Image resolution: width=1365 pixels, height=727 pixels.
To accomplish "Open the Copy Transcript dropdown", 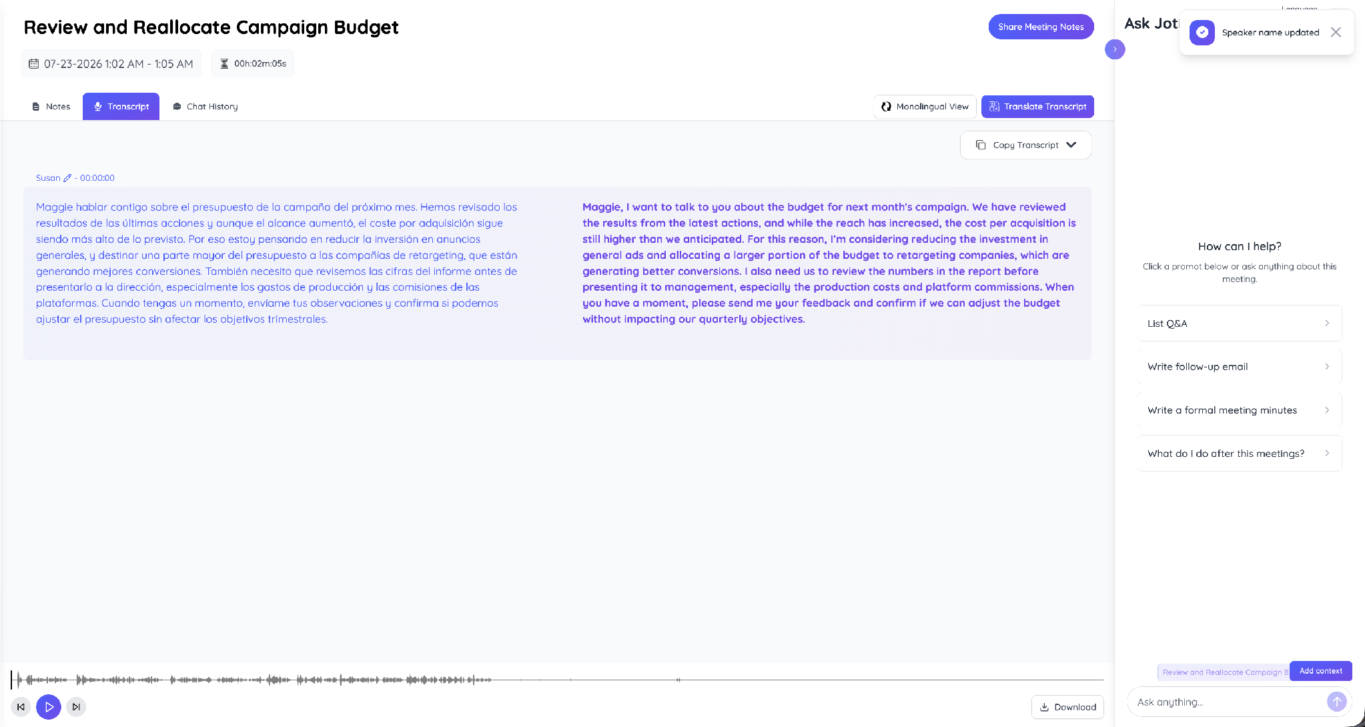I will (1025, 145).
